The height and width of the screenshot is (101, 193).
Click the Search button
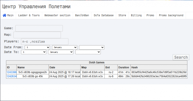coord(181,57)
